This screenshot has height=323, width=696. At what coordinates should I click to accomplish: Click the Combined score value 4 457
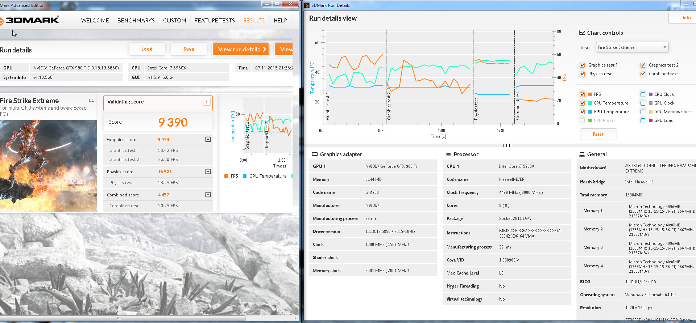point(163,195)
